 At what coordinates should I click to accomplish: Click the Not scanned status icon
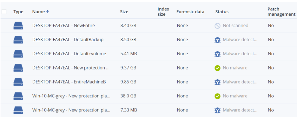pos(218,26)
